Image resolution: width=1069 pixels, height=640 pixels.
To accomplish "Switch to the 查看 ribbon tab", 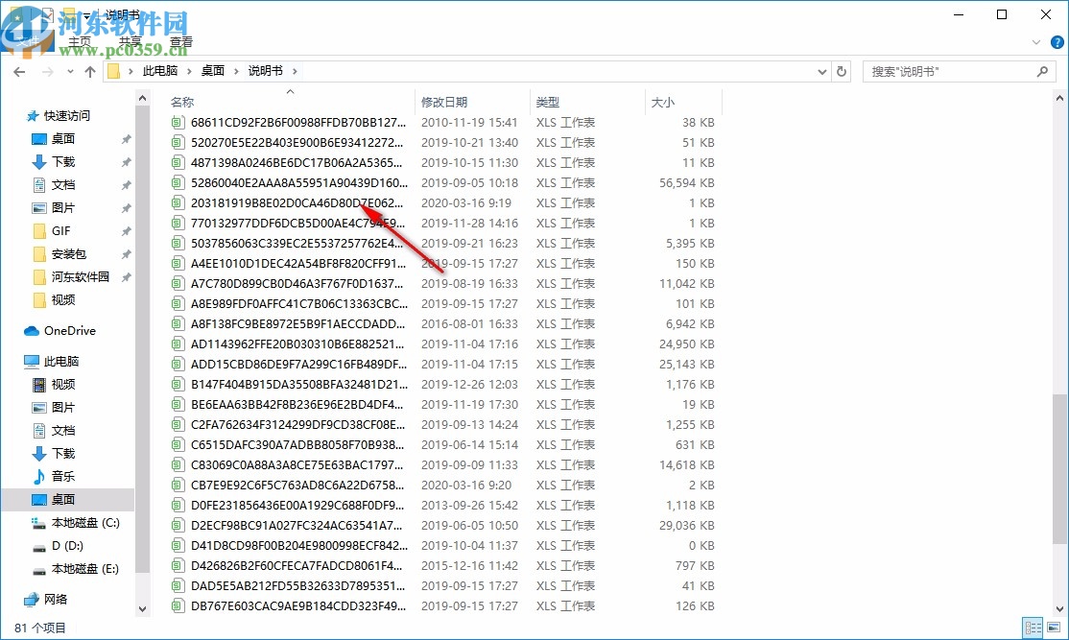I will 181,42.
